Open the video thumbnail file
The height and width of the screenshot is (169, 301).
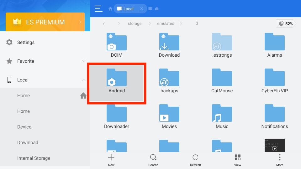(274, 146)
